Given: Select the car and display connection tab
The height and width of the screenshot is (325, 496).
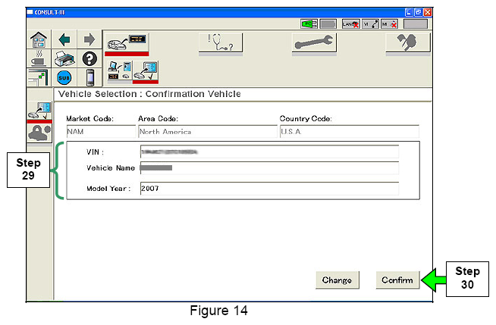Looking at the screenshot, I should coord(126,43).
